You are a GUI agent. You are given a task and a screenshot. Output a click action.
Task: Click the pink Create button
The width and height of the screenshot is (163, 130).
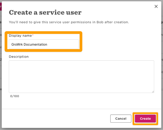[145, 119]
